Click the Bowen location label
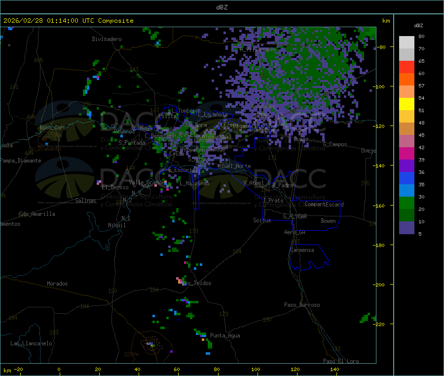The width and height of the screenshot is (444, 376). point(328,221)
